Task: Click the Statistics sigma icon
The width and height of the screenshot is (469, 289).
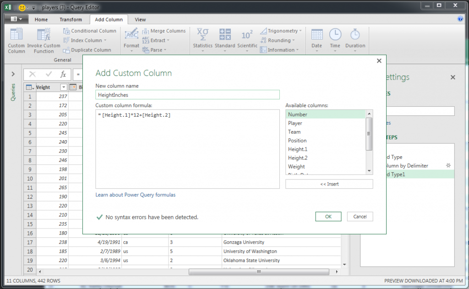Action: 202,35
